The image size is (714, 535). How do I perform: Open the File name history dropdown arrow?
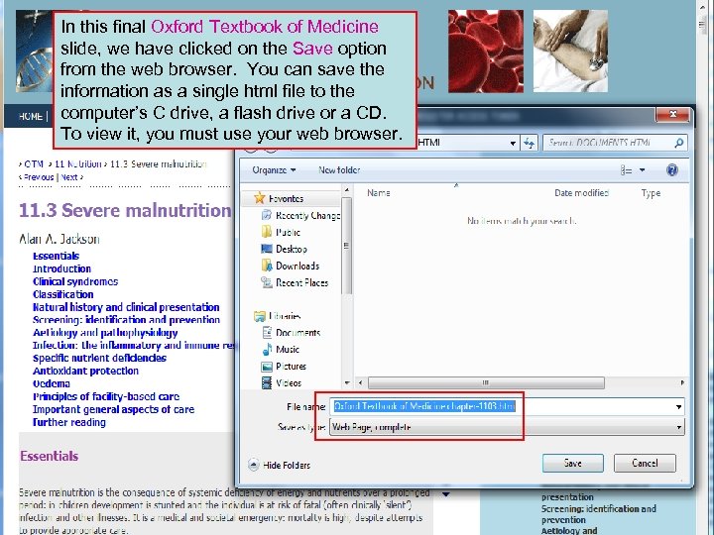click(x=678, y=407)
